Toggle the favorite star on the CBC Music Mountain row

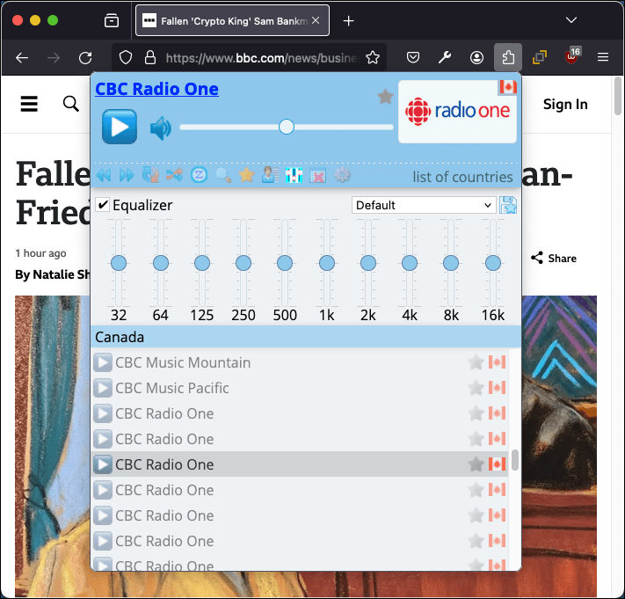click(476, 362)
